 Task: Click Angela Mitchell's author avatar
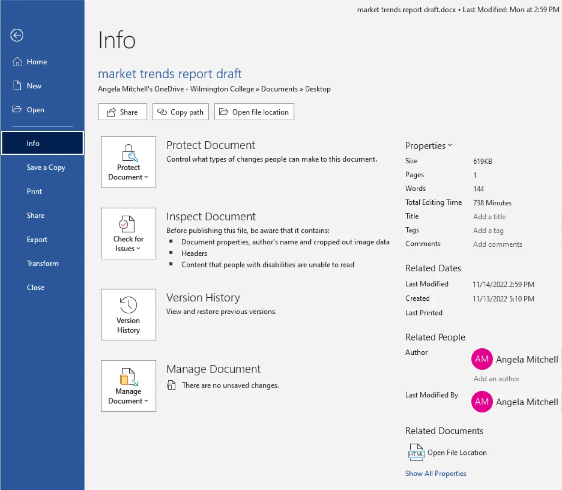tap(482, 359)
